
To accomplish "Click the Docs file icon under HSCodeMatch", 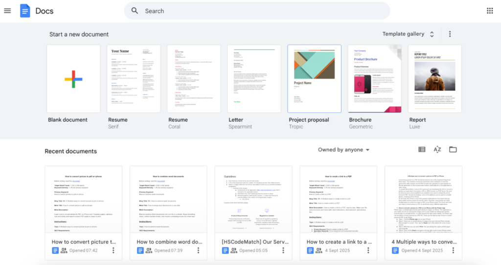I will coord(225,251).
